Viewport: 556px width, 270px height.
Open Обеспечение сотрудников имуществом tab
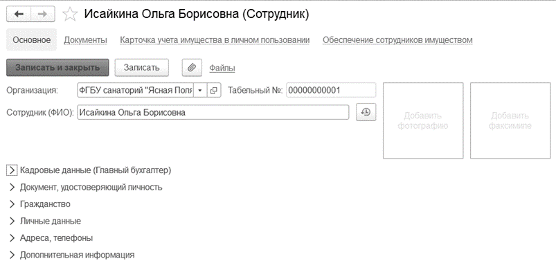397,40
